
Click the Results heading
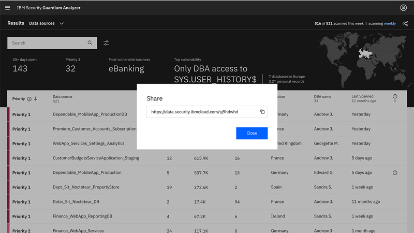[x=16, y=23]
